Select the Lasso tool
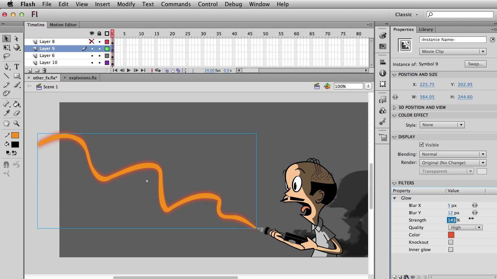 pyautogui.click(x=7, y=57)
